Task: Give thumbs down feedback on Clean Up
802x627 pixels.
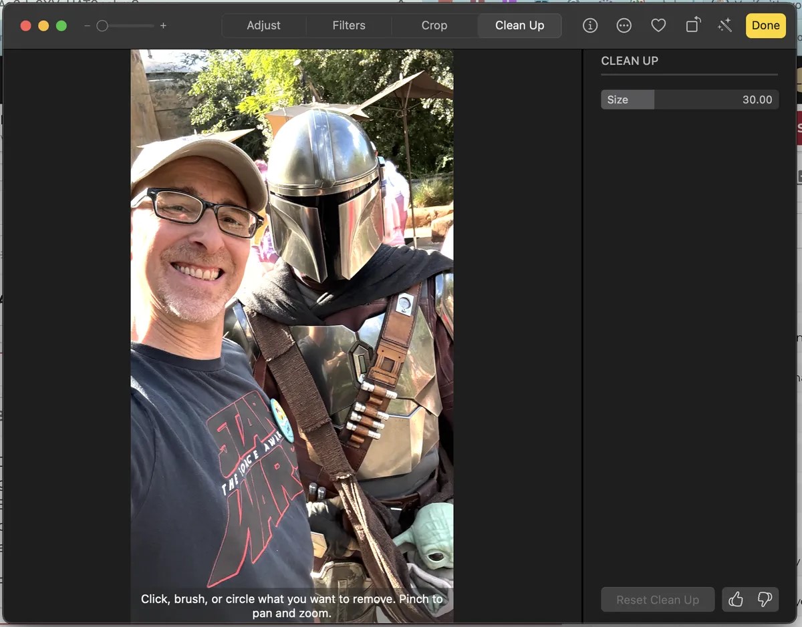Action: pos(765,600)
